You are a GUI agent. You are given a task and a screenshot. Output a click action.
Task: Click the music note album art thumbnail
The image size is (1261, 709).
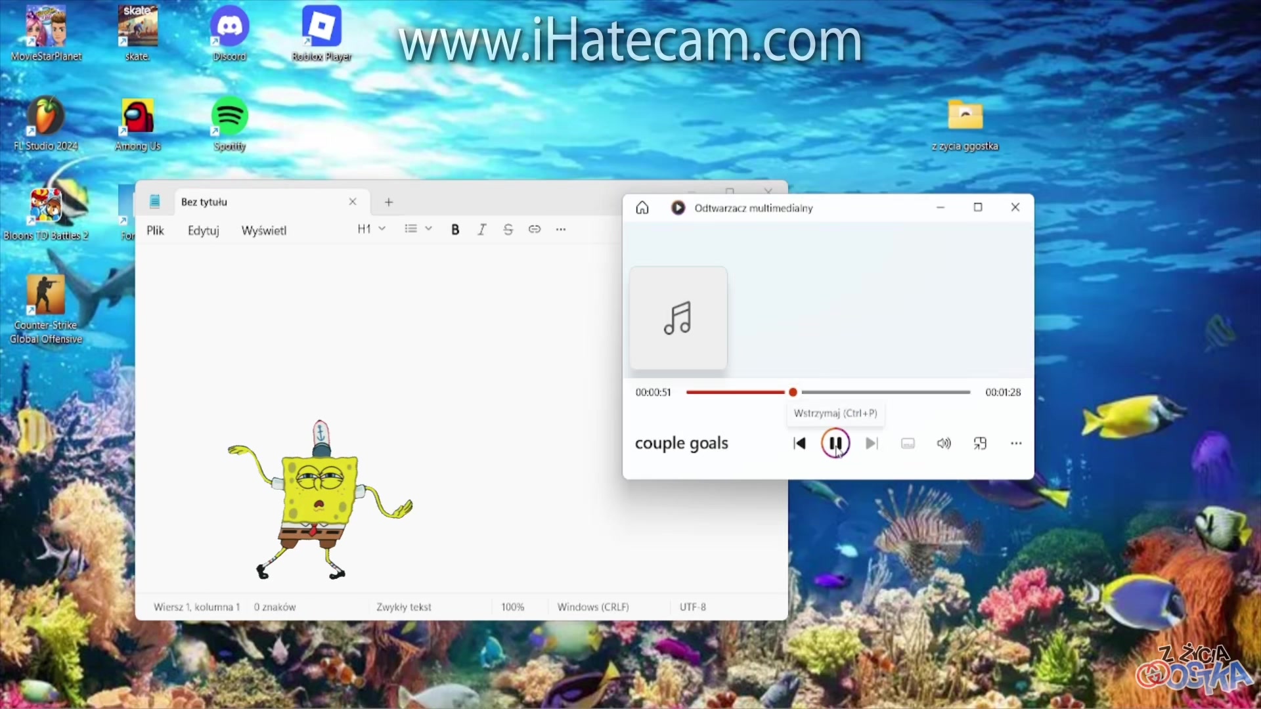678,318
